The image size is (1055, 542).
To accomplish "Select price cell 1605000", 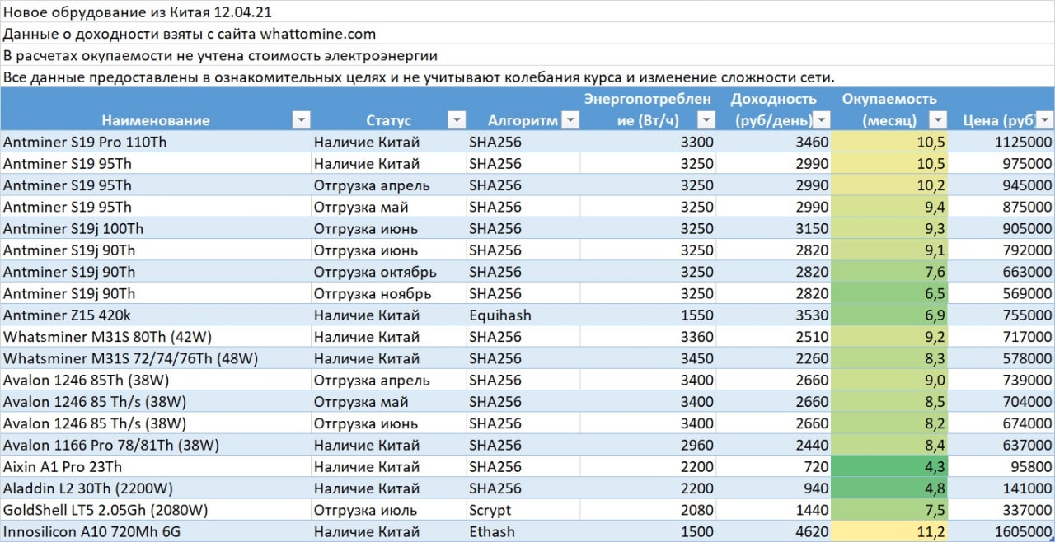I will tap(1001, 531).
